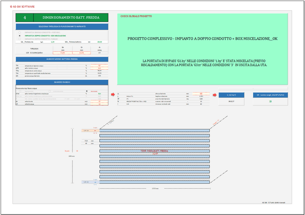
Task: Click the 'NR numero ranghi' result header
Action: pyautogui.click(x=270, y=95)
